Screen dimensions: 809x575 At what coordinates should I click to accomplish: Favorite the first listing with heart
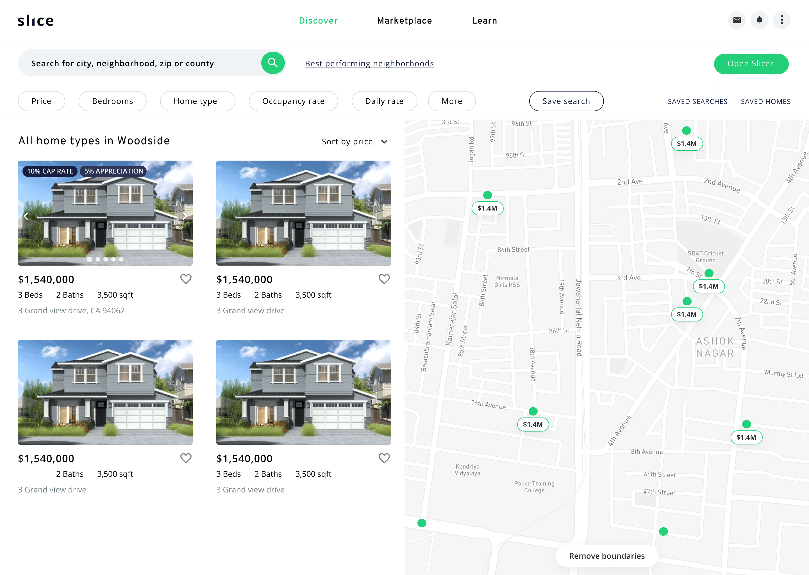[x=186, y=279]
